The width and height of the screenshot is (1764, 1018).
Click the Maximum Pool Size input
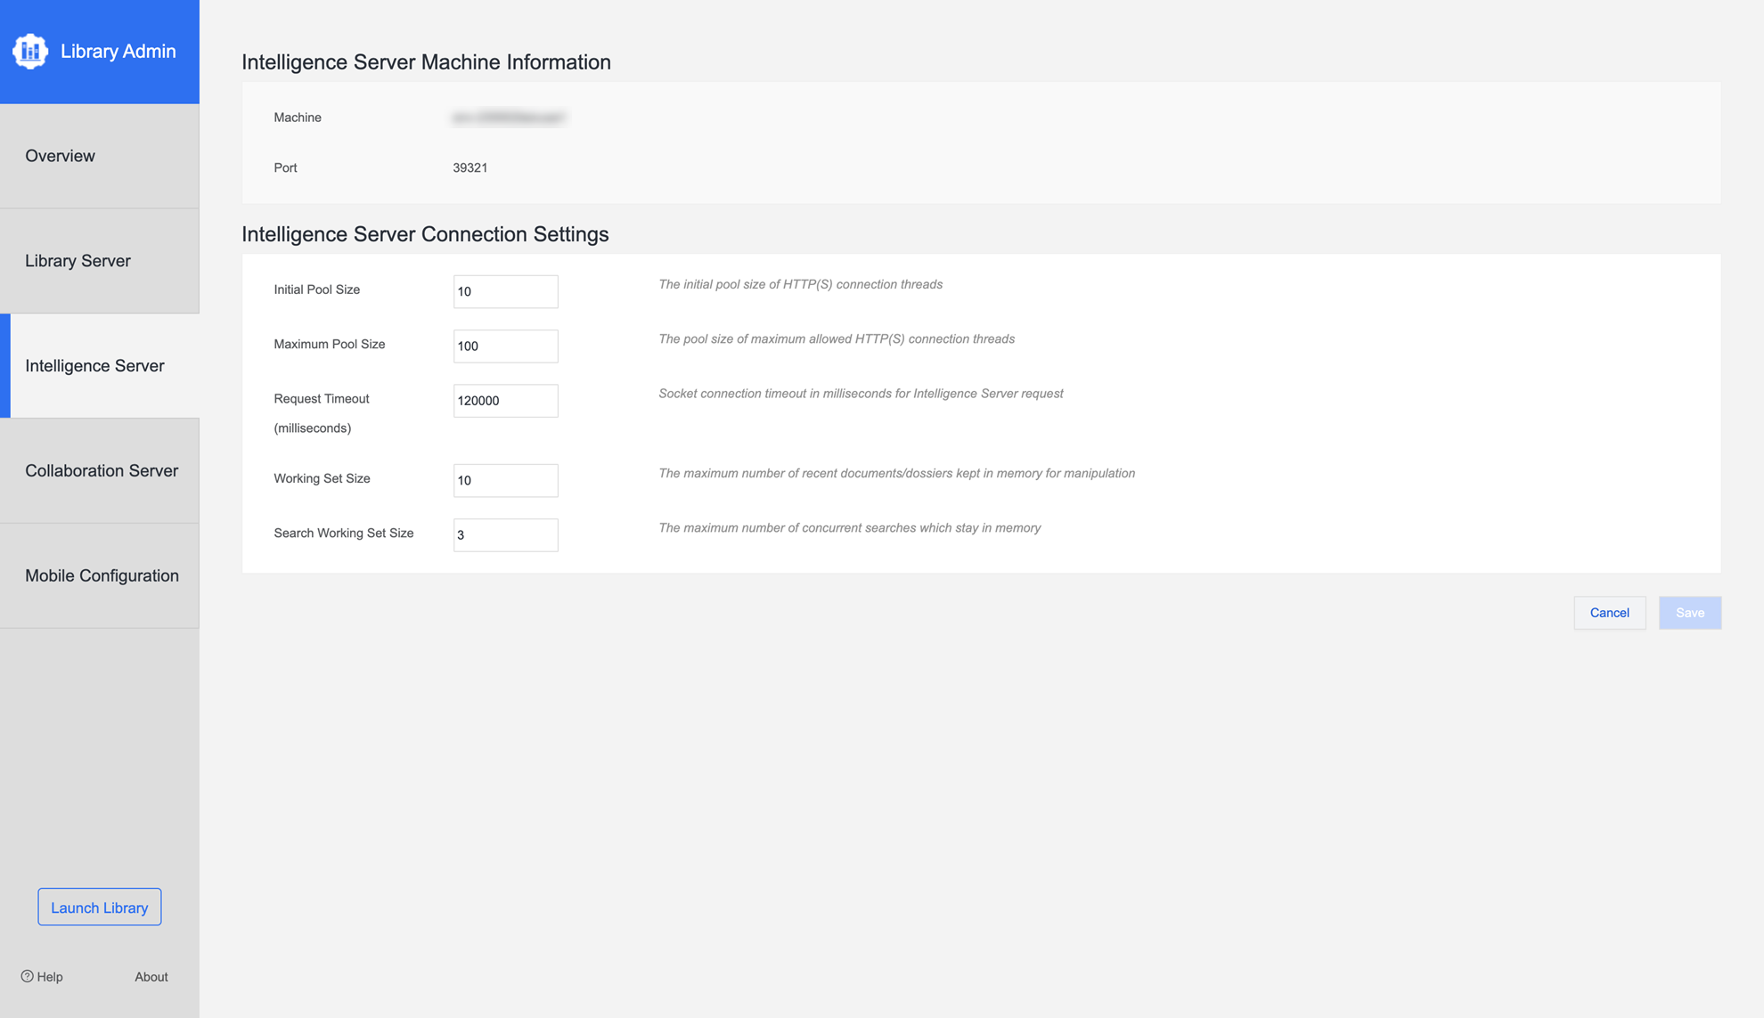(505, 346)
